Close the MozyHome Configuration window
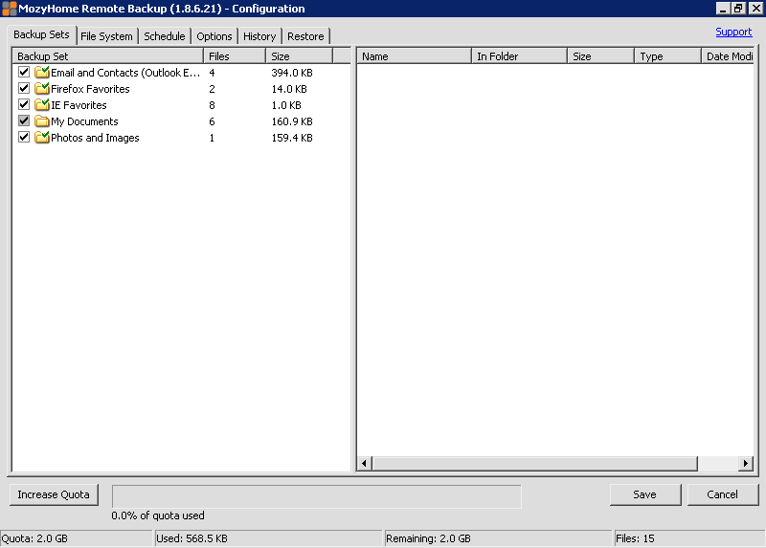Viewport: 766px width, 548px height. pos(755,9)
